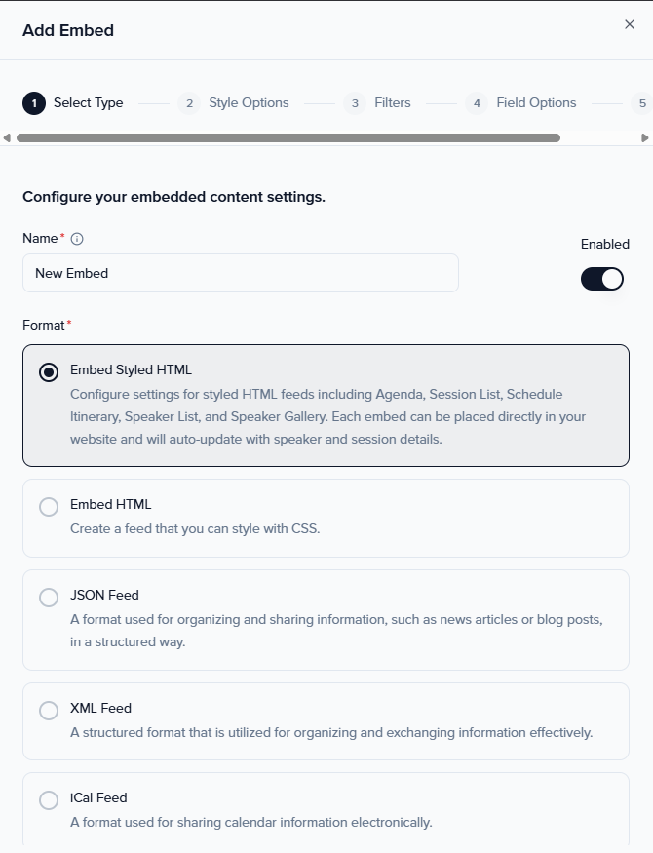Click step 3 number circle
The width and height of the screenshot is (653, 853).
pos(355,103)
